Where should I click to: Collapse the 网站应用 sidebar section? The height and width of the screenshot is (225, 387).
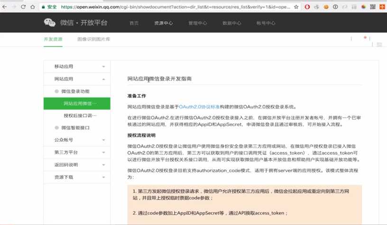[77, 79]
